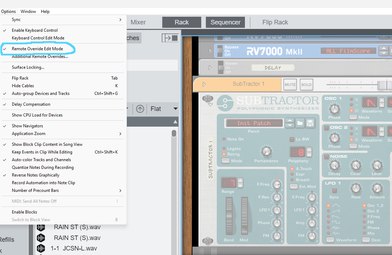Toggle the Lo BW button

(x=292, y=139)
